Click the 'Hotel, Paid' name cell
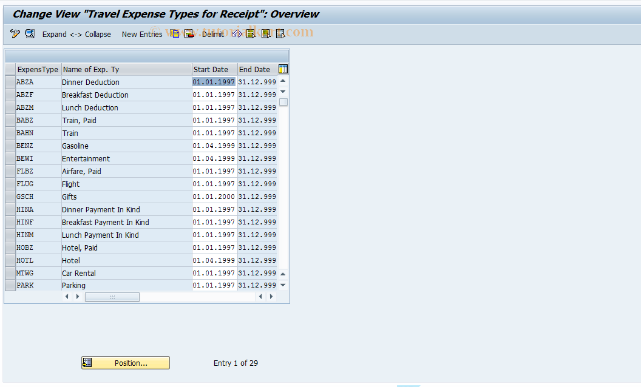Image resolution: width=641 pixels, height=387 pixels. point(126,247)
